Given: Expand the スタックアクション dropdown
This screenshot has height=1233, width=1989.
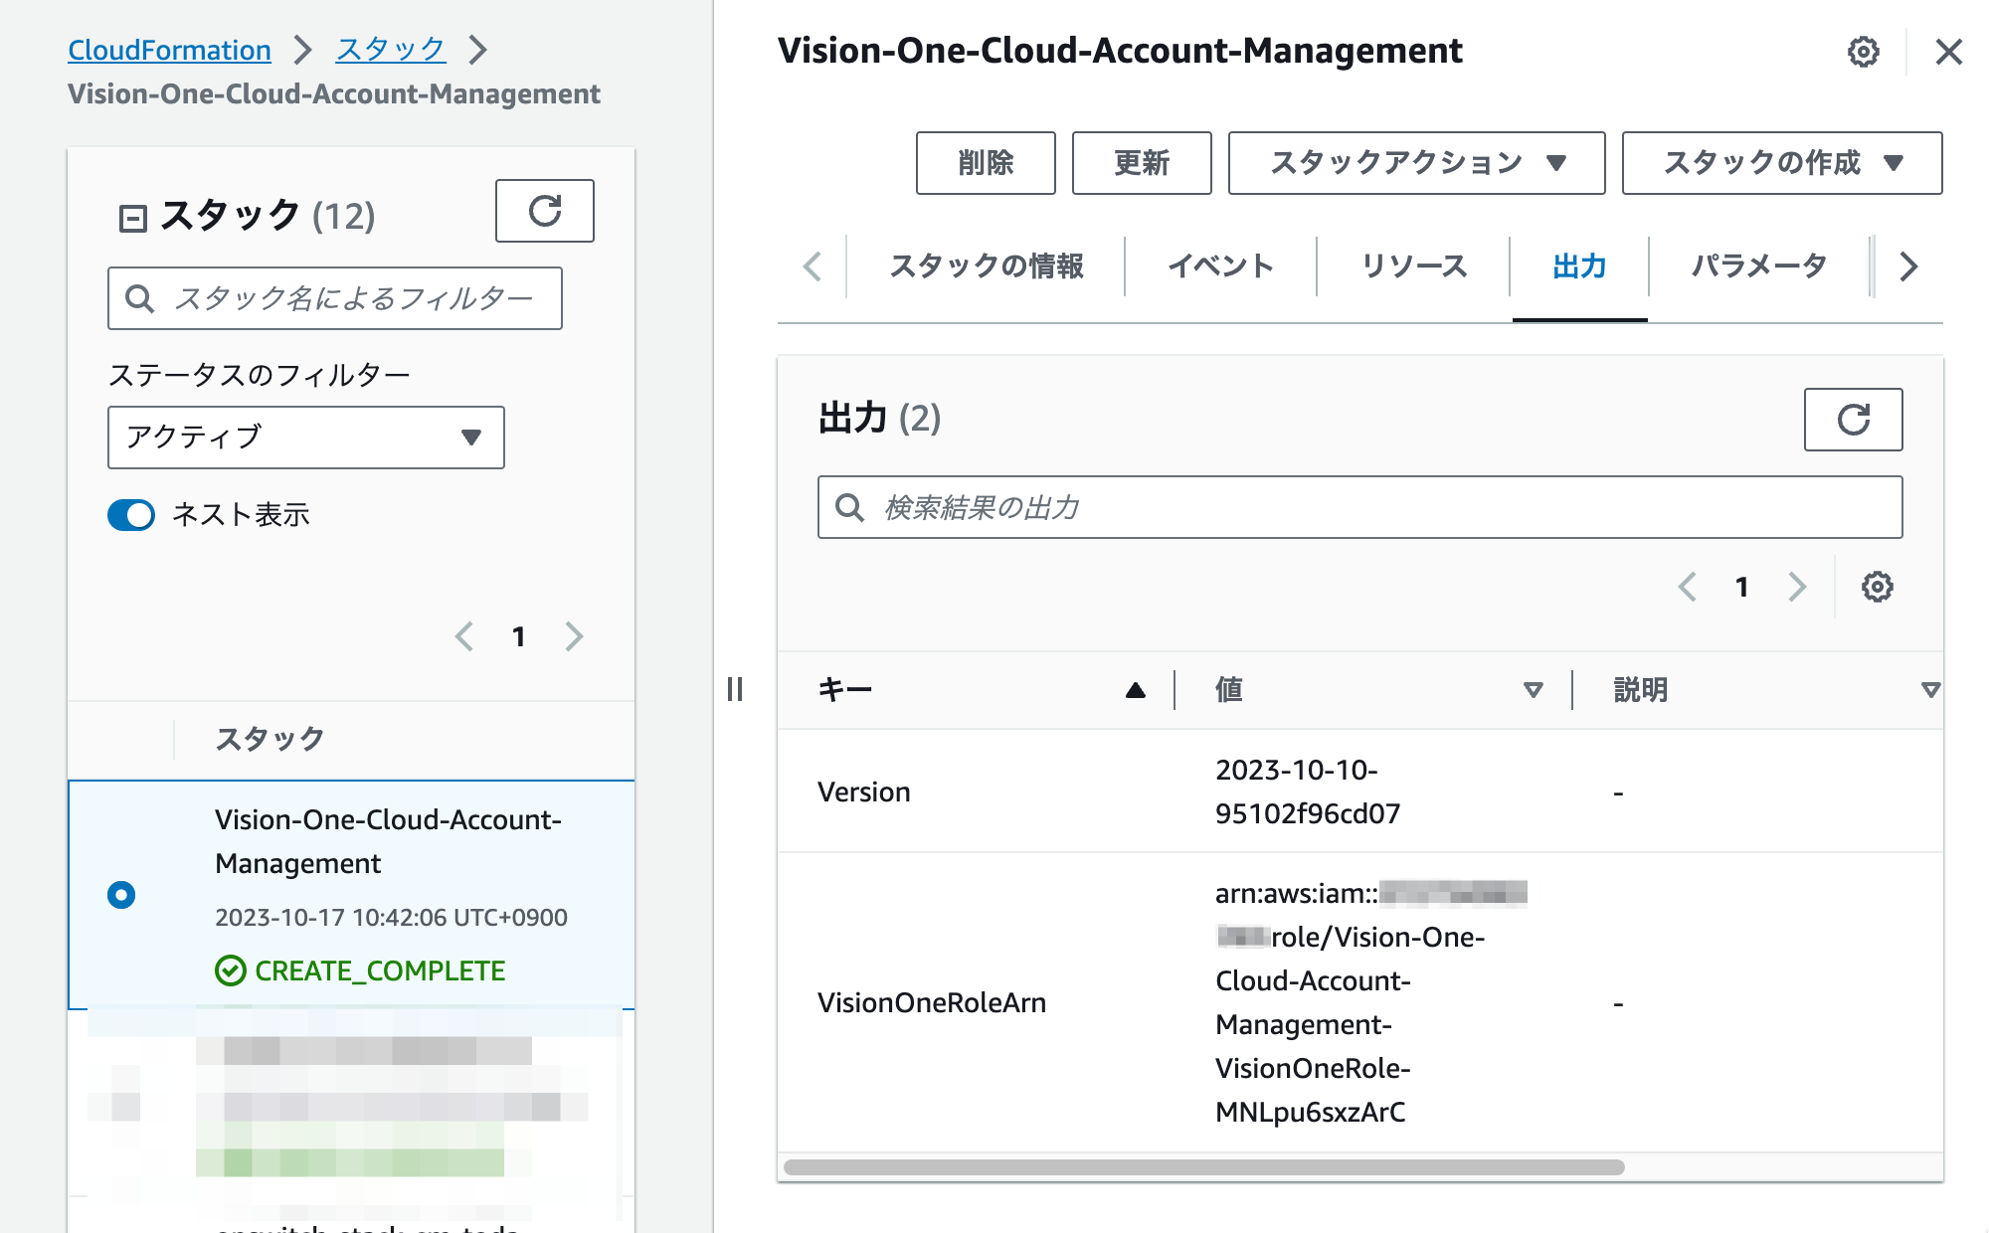Looking at the screenshot, I should point(1415,162).
